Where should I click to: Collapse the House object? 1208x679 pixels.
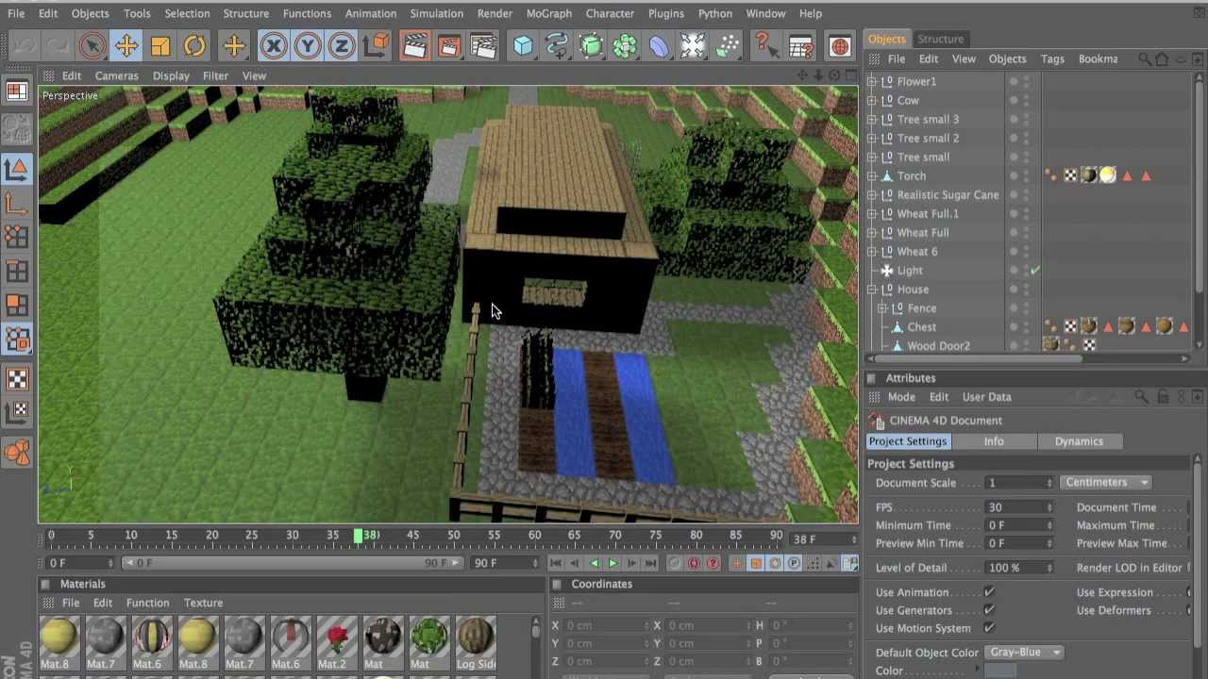(x=872, y=290)
